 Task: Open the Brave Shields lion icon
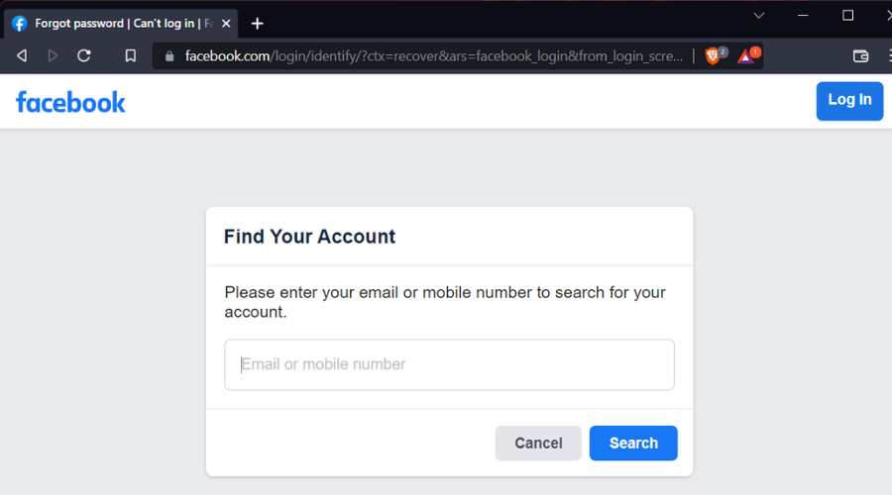tap(713, 55)
